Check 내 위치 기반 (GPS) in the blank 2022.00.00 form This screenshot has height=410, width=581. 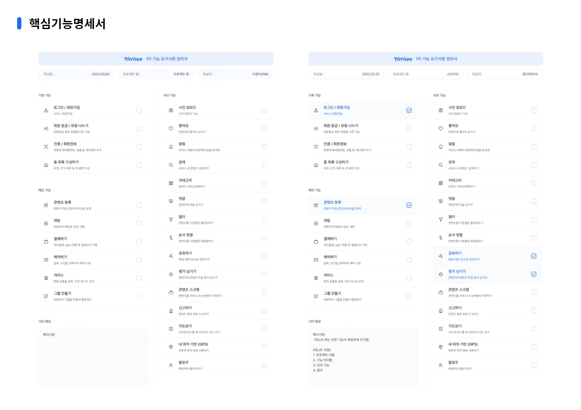point(264,347)
